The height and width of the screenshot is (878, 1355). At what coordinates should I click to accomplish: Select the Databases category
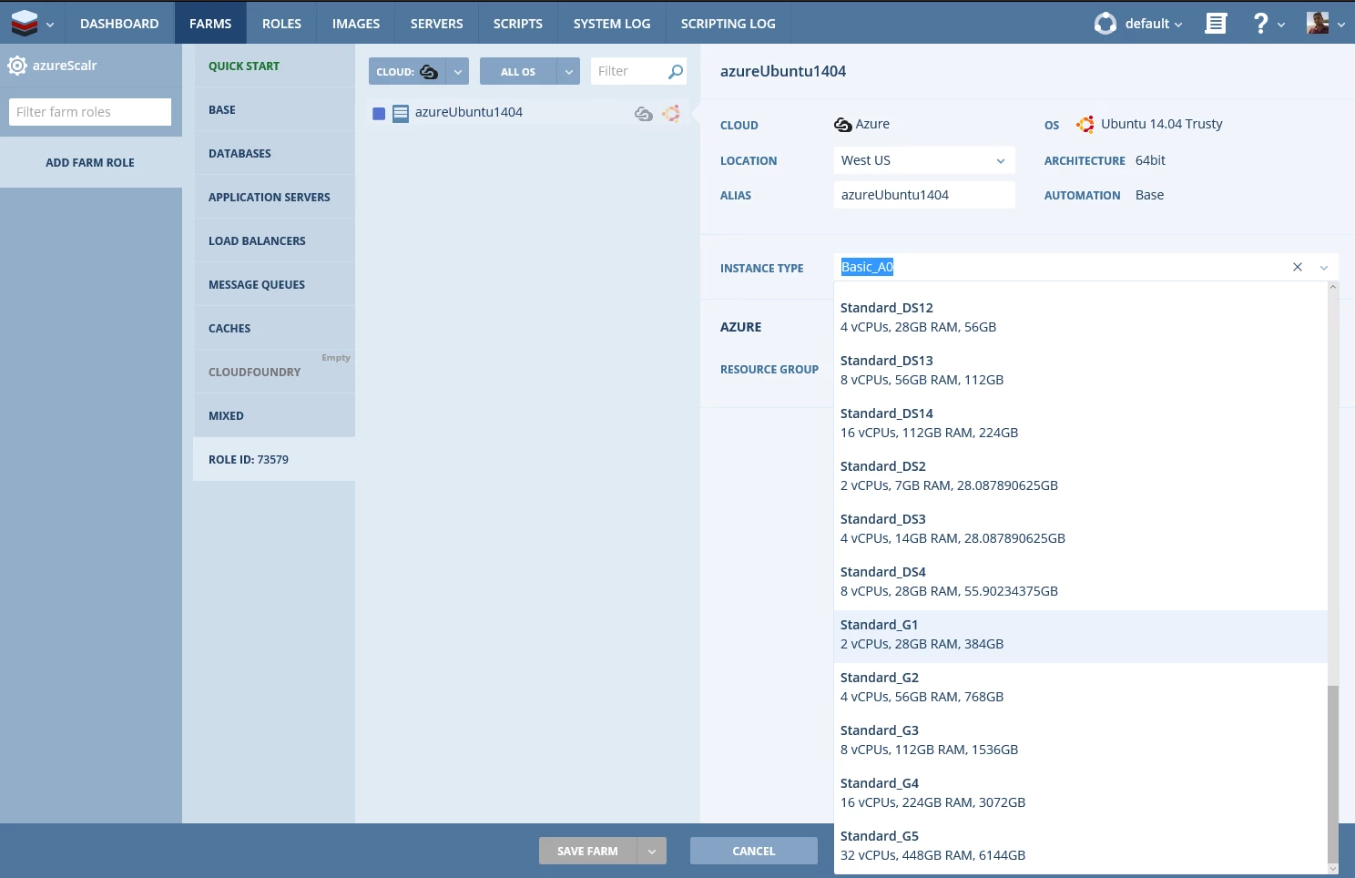click(x=274, y=153)
